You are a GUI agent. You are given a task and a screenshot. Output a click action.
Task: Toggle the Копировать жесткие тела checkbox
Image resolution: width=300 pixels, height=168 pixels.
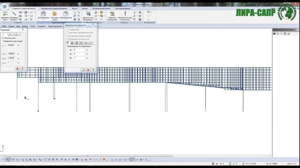pos(67,39)
